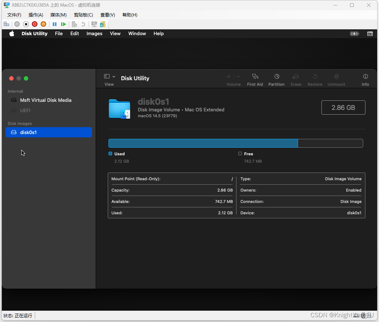Click the add Volume plus icon

pyautogui.click(x=229, y=77)
